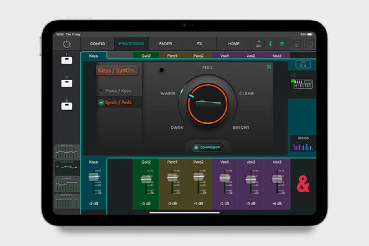Select the Input 9-16 fader bank thumbnail
369x246 pixels.
coord(67,168)
